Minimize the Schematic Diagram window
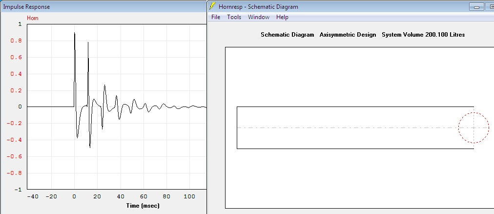Image resolution: width=494 pixels, height=214 pixels. coord(476,7)
